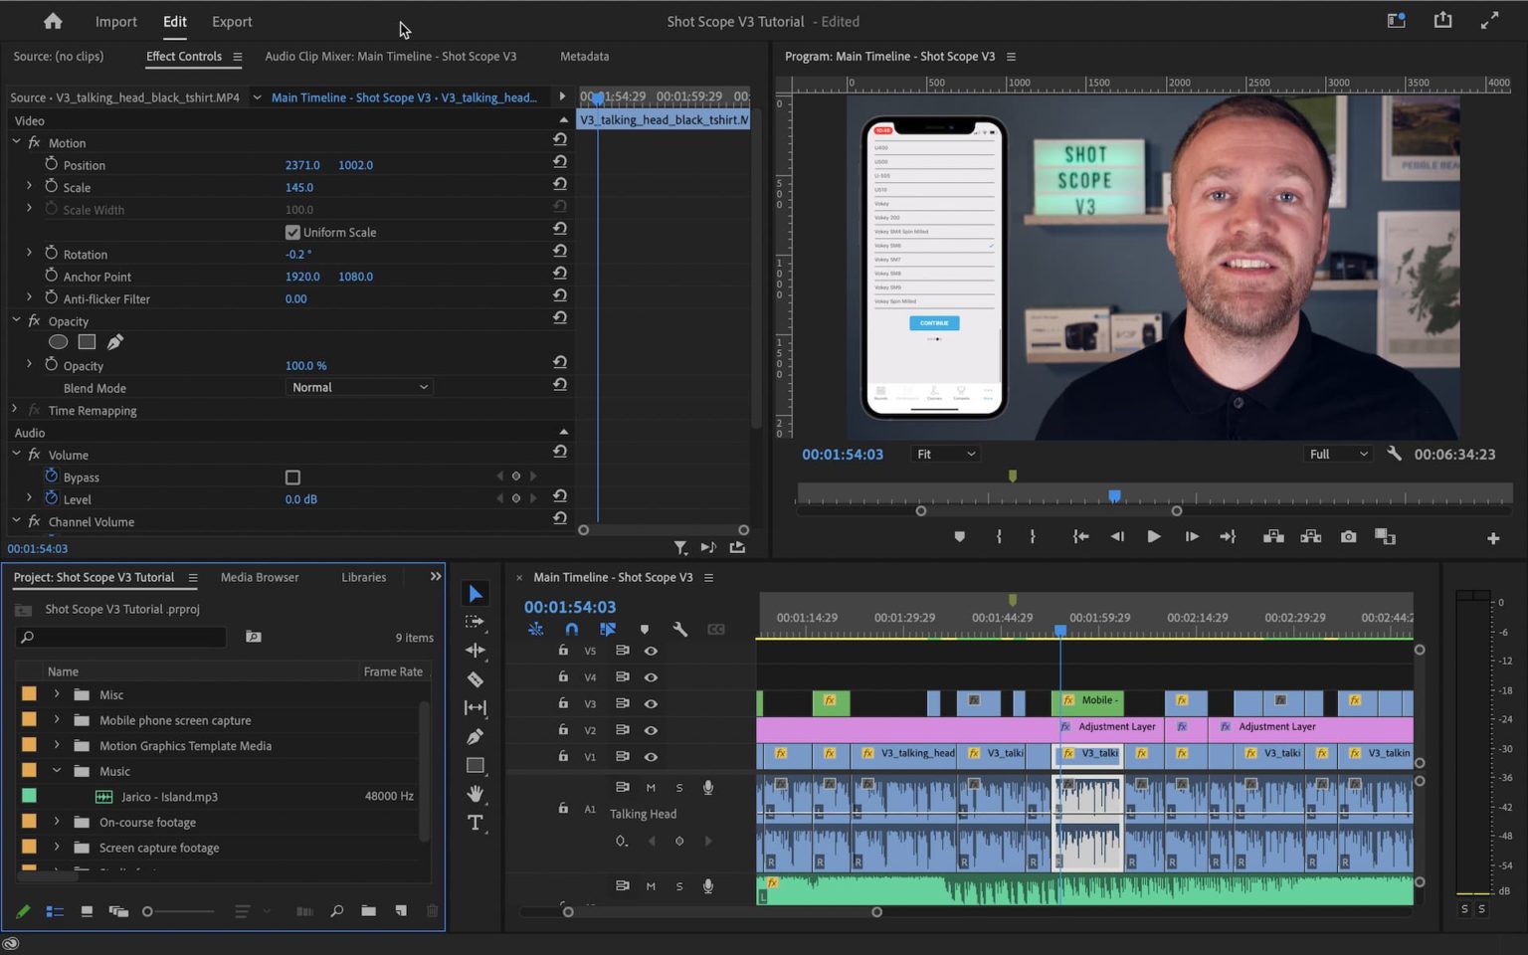
Task: Switch to the Metadata tab
Action: click(x=584, y=57)
